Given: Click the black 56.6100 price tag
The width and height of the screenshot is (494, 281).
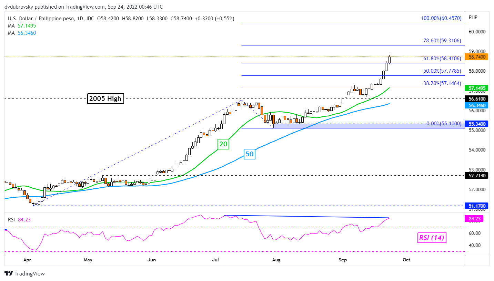Looking at the screenshot, I should coord(477,98).
